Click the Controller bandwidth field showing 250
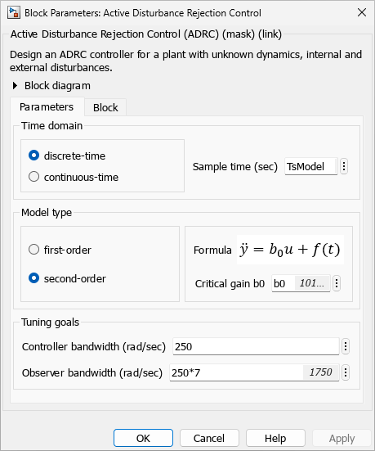 click(256, 346)
